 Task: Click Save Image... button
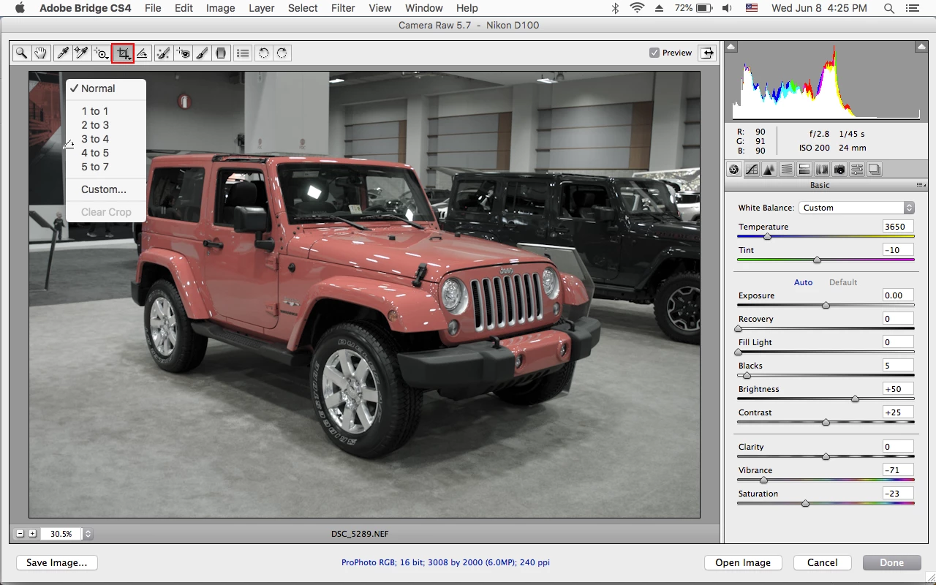(x=57, y=562)
